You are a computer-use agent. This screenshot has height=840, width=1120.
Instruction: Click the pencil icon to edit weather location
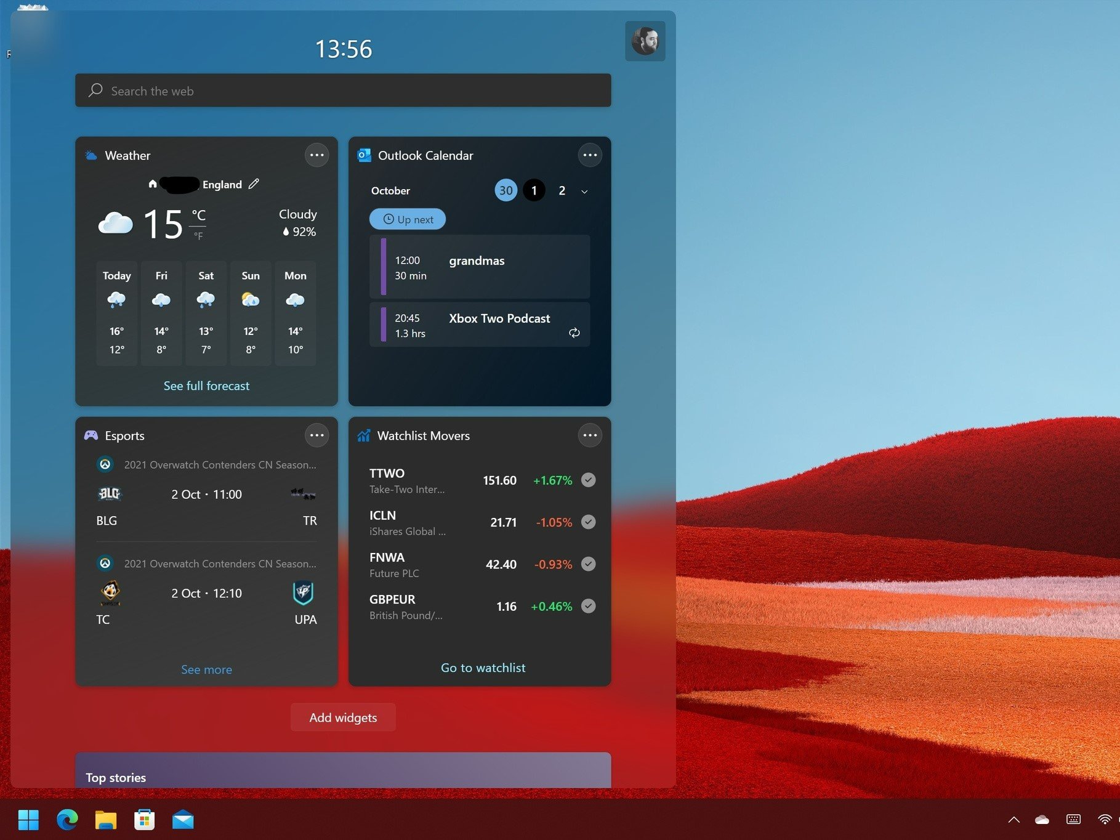point(253,184)
